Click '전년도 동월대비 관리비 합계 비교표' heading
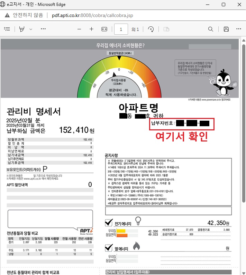This screenshot has width=246, height=275. coord(33,272)
